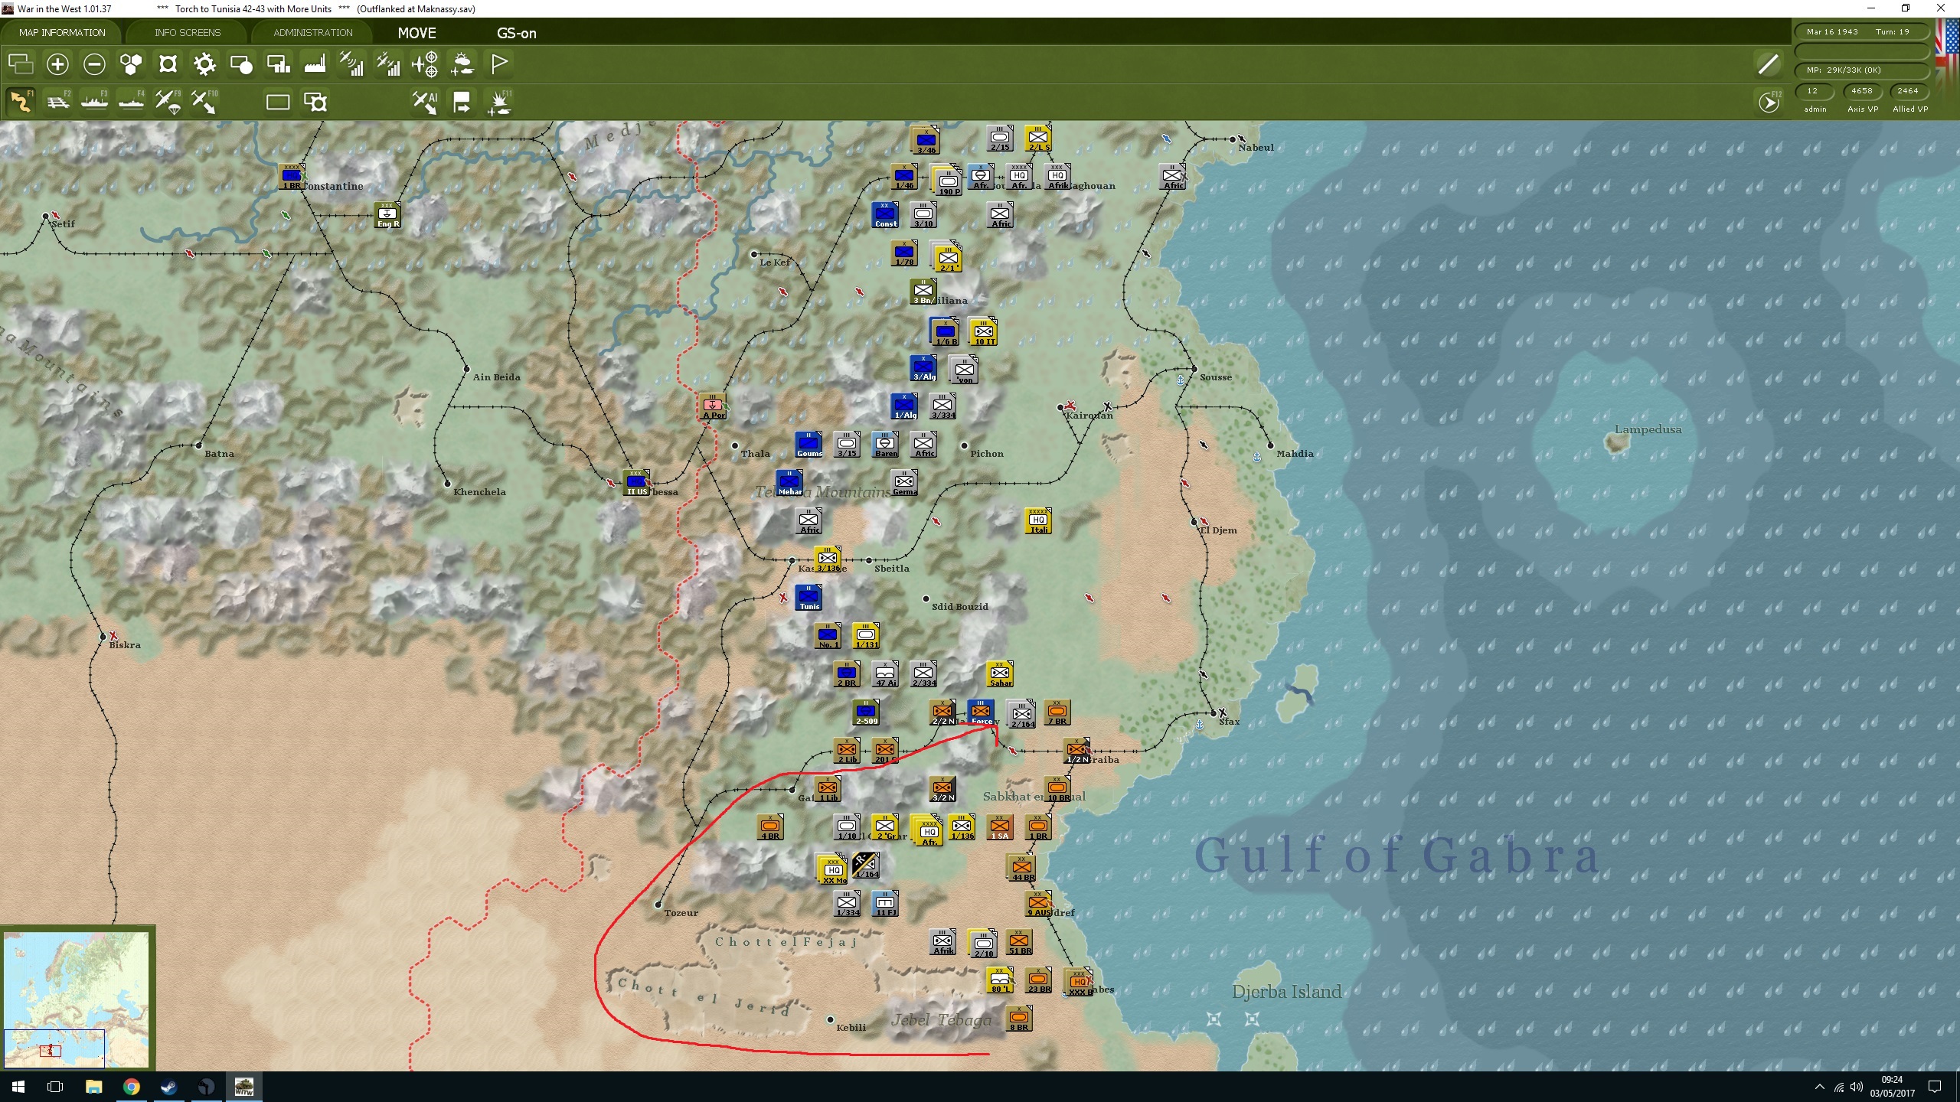Open File Explorer from taskbar

[93, 1087]
